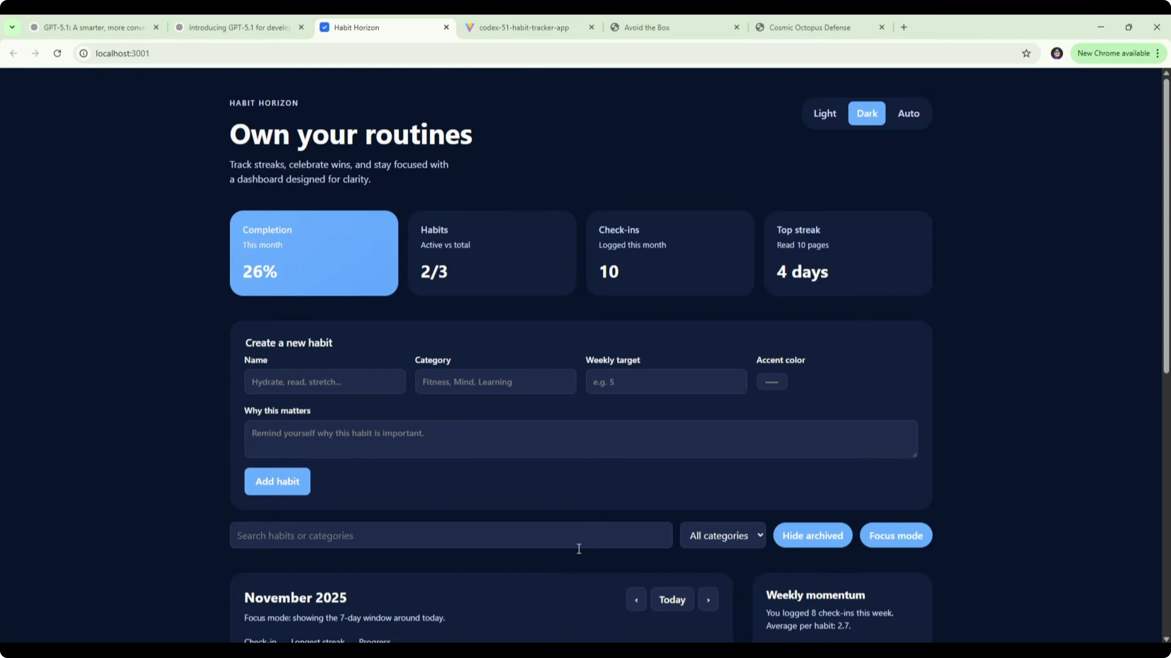1171x658 pixels.
Task: Click the site info icon in the address bar
Action: (84, 53)
